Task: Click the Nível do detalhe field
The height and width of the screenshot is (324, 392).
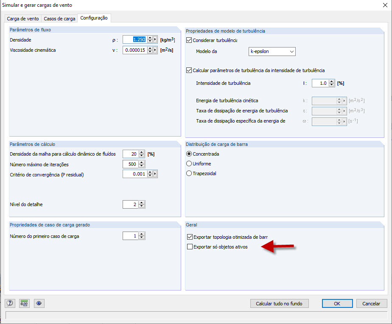Action: coord(131,204)
